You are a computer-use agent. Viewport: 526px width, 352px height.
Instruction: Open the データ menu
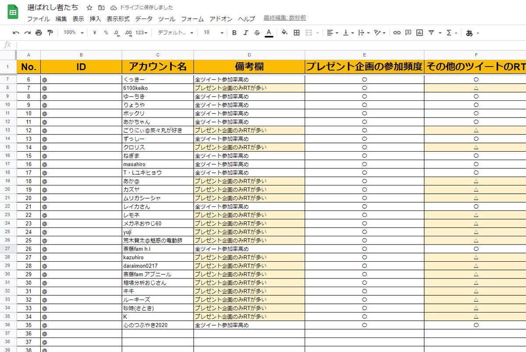pos(144,19)
